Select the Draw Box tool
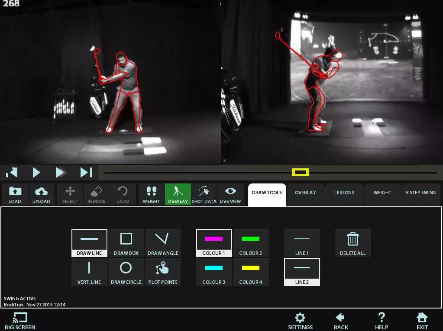Image resolution: width=443 pixels, height=331 pixels. pyautogui.click(x=126, y=243)
